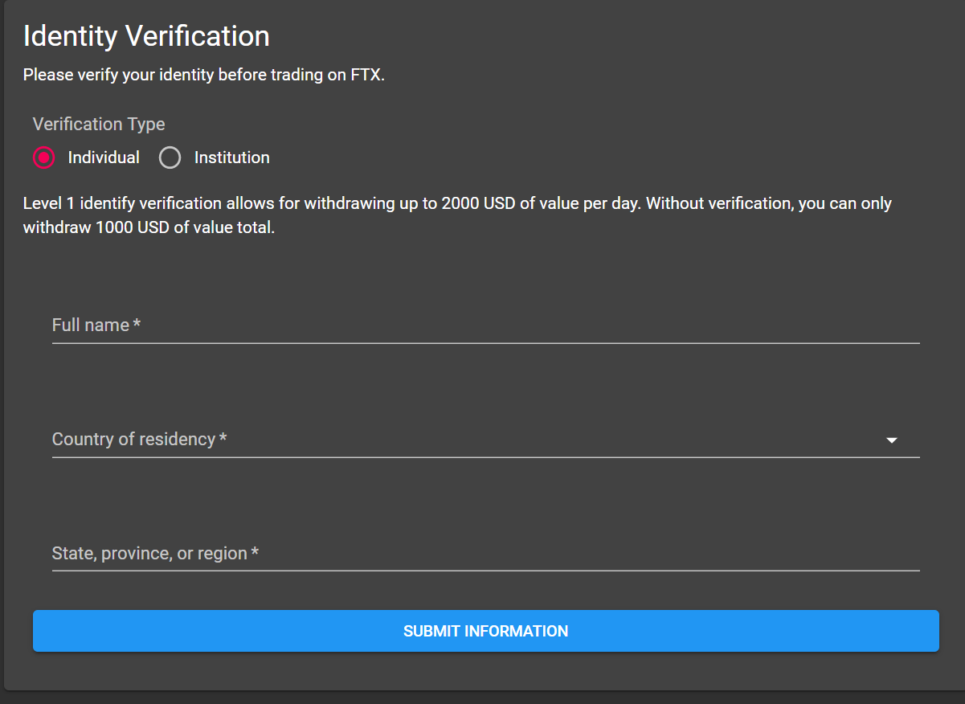Click the asterisk next to Country of residency
This screenshot has height=704, width=965.
pos(223,439)
